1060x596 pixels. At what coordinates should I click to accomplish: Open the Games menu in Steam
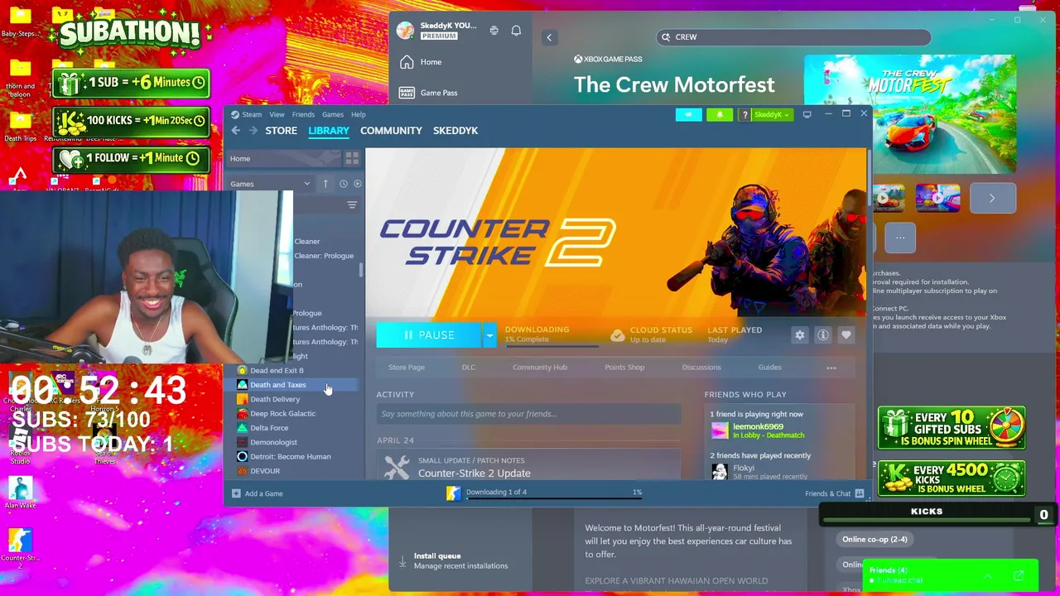click(x=333, y=114)
